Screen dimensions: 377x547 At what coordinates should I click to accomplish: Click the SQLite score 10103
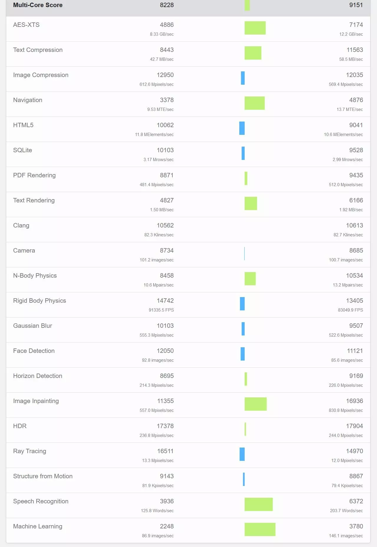click(165, 150)
